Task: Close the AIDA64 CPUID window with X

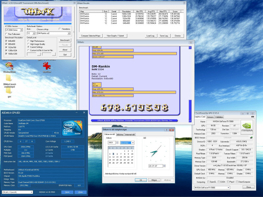Action: 84,113
